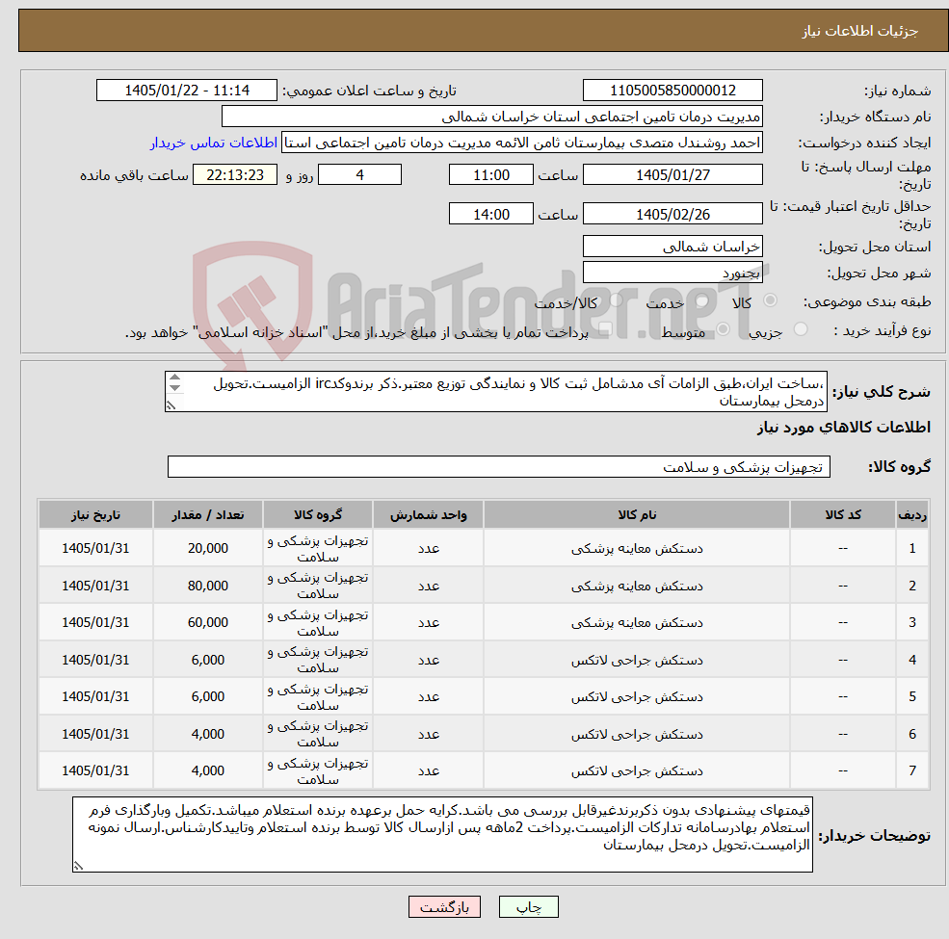Click quantity 6,000 in row 5
This screenshot has width=949, height=939.
207,696
